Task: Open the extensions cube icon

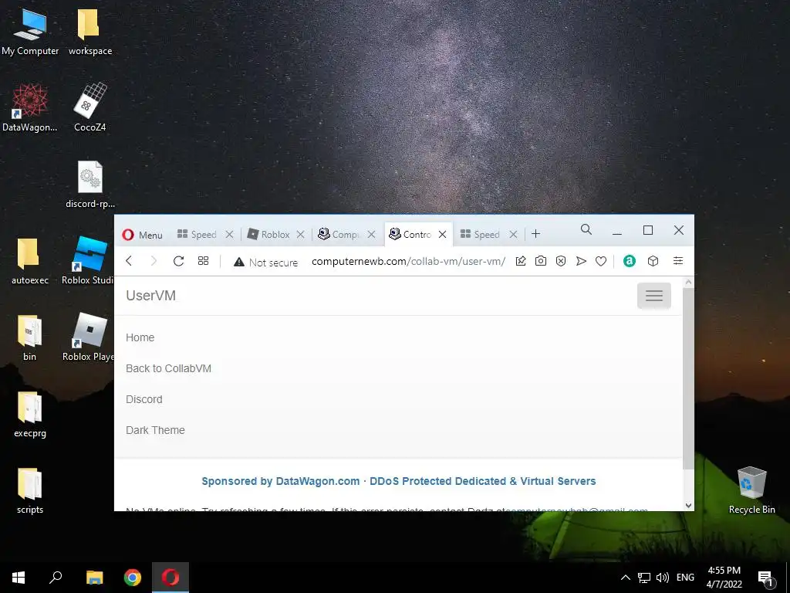Action: 653,261
